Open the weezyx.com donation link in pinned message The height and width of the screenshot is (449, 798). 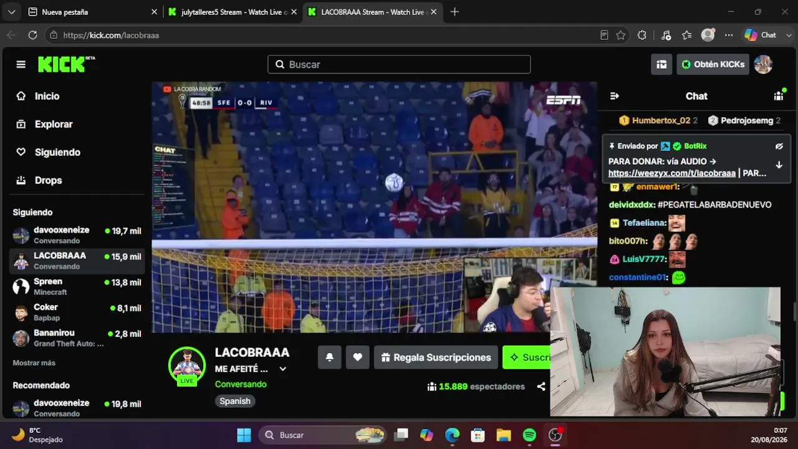pos(672,173)
